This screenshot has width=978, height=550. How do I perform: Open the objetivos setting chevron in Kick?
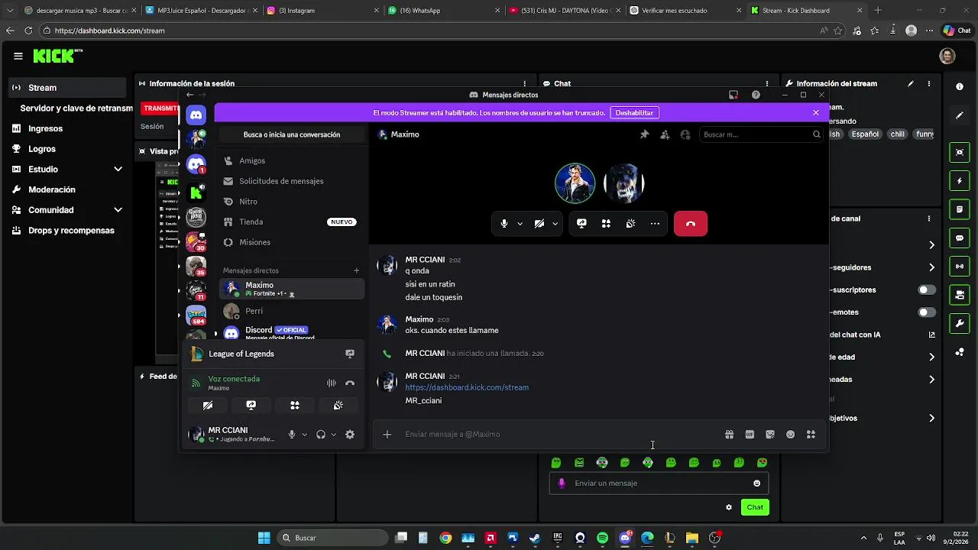(x=931, y=418)
